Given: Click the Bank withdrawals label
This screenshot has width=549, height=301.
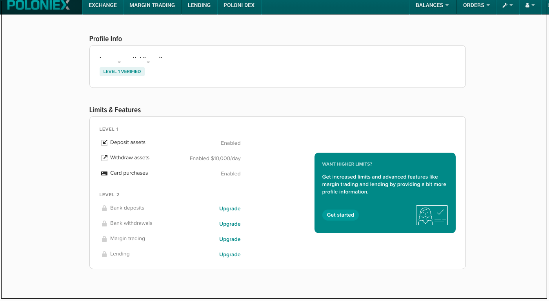Looking at the screenshot, I should 131,223.
